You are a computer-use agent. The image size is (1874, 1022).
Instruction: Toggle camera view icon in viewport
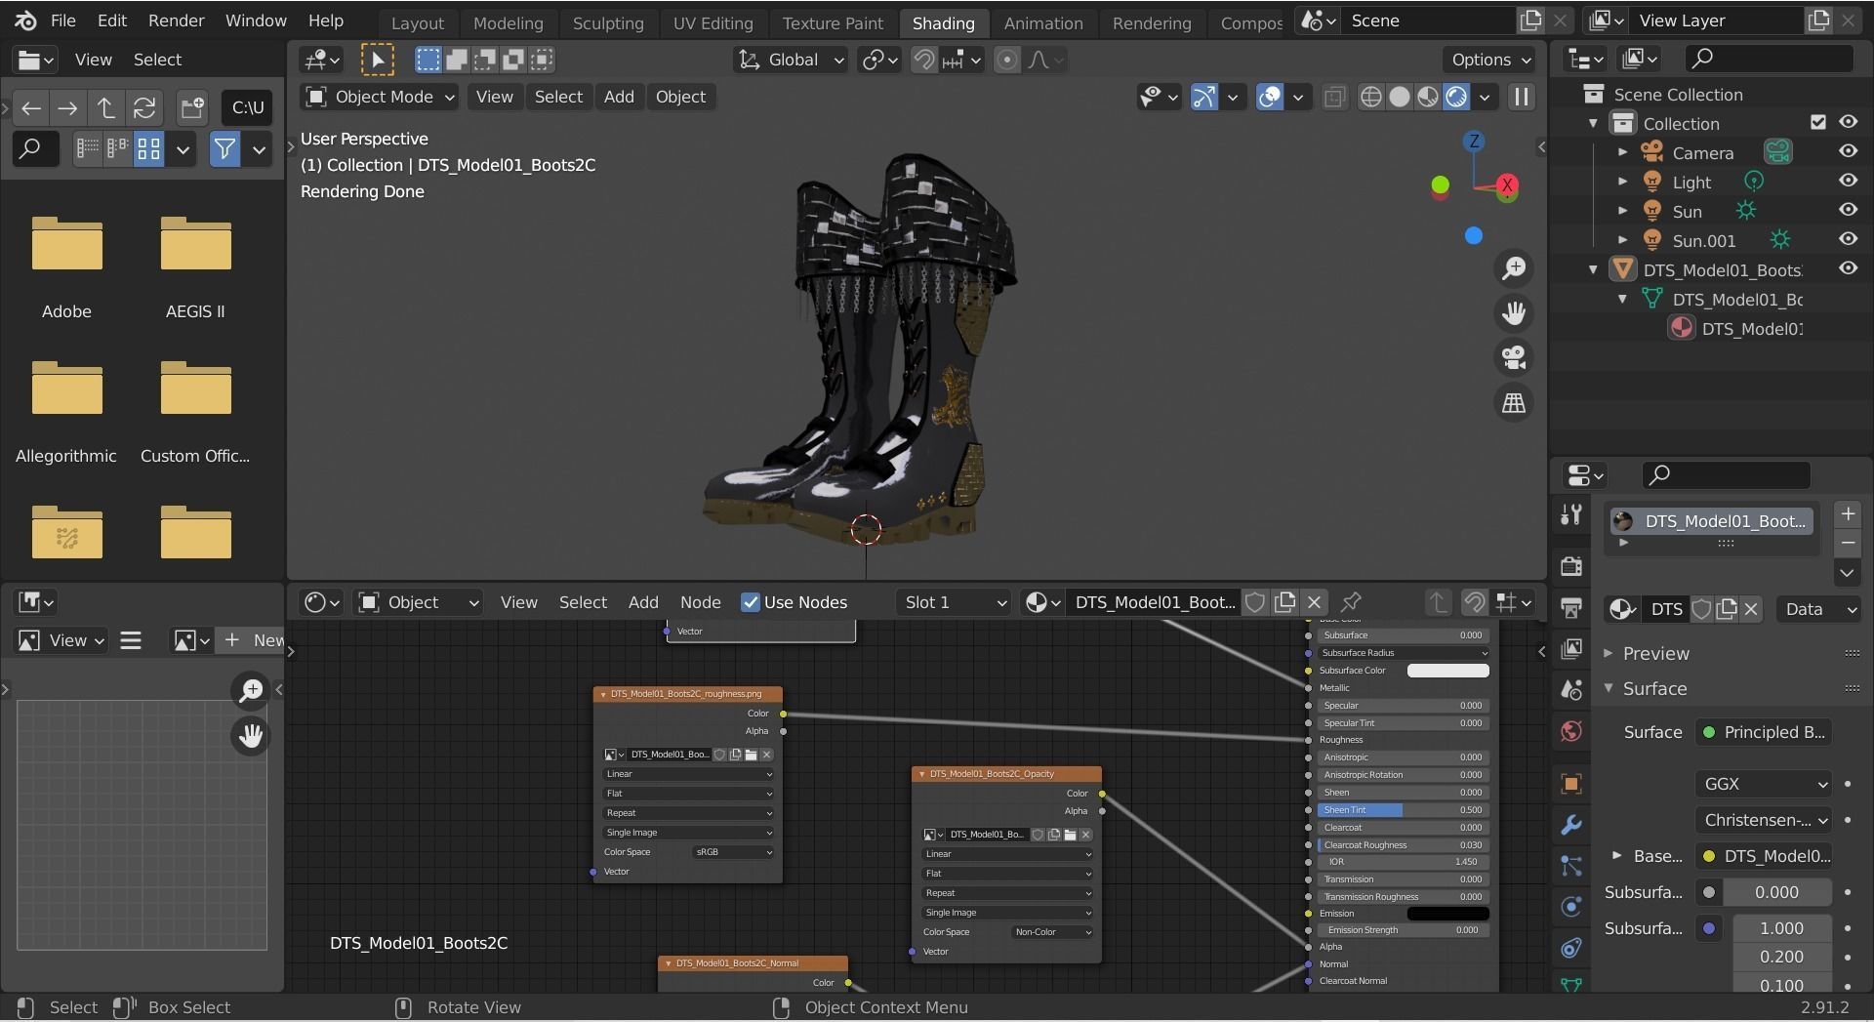click(x=1514, y=358)
